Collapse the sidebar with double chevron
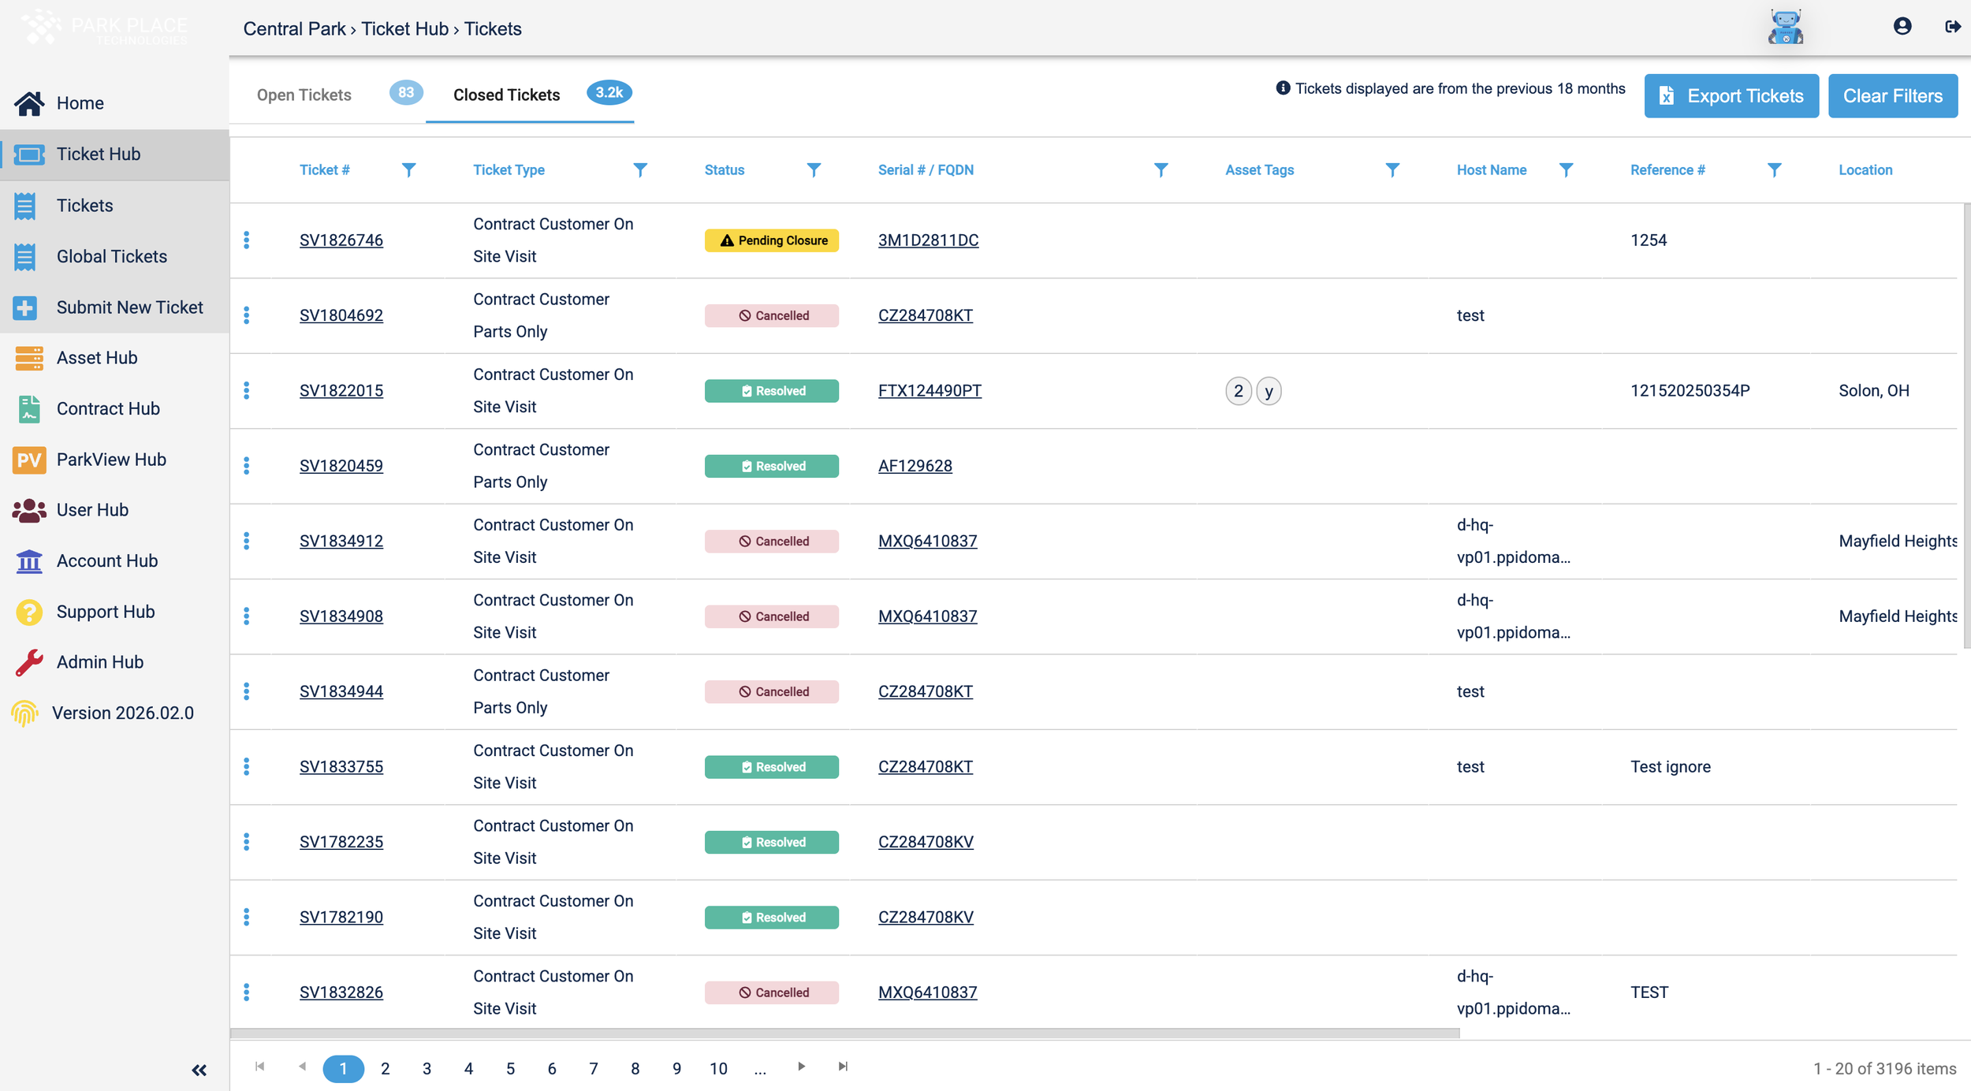Image resolution: width=1971 pixels, height=1091 pixels. pyautogui.click(x=199, y=1070)
